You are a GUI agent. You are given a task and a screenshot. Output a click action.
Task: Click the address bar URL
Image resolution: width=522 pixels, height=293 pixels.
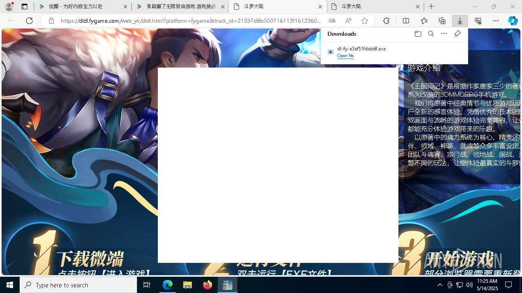pyautogui.click(x=191, y=21)
